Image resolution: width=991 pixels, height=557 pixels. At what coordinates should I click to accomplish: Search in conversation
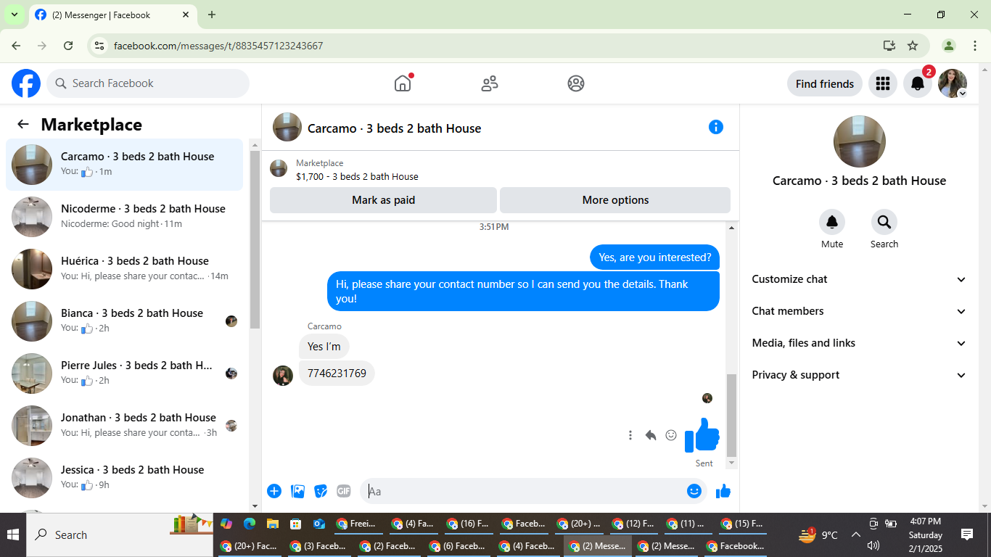pyautogui.click(x=884, y=222)
